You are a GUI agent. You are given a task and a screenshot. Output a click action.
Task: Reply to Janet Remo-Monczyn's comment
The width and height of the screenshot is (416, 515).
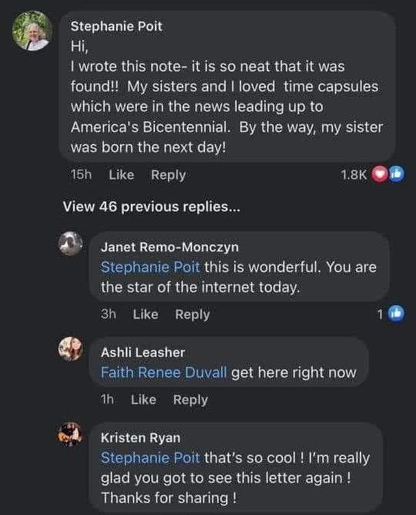(x=192, y=315)
